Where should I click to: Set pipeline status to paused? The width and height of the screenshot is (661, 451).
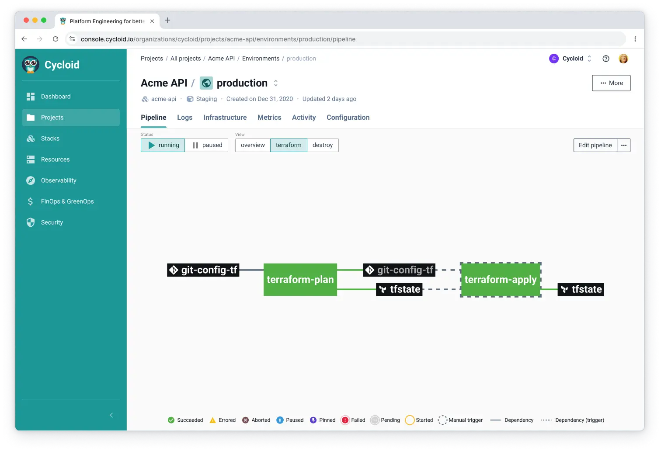click(x=207, y=145)
